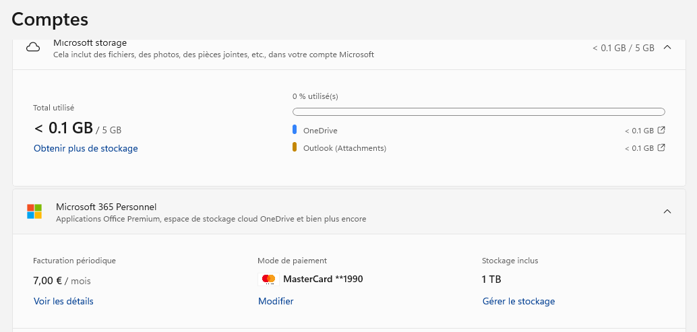Click the Microsoft 365 four-color logo
697x332 pixels.
pos(34,211)
